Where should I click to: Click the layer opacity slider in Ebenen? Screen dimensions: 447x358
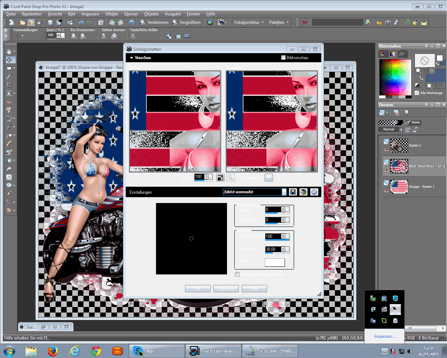(390, 122)
